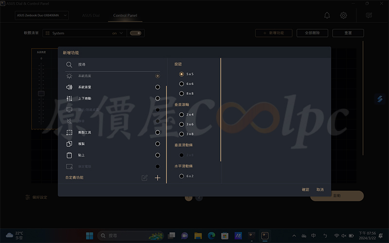Click the edit pencil icon beside 自定義功能

pyautogui.click(x=144, y=177)
